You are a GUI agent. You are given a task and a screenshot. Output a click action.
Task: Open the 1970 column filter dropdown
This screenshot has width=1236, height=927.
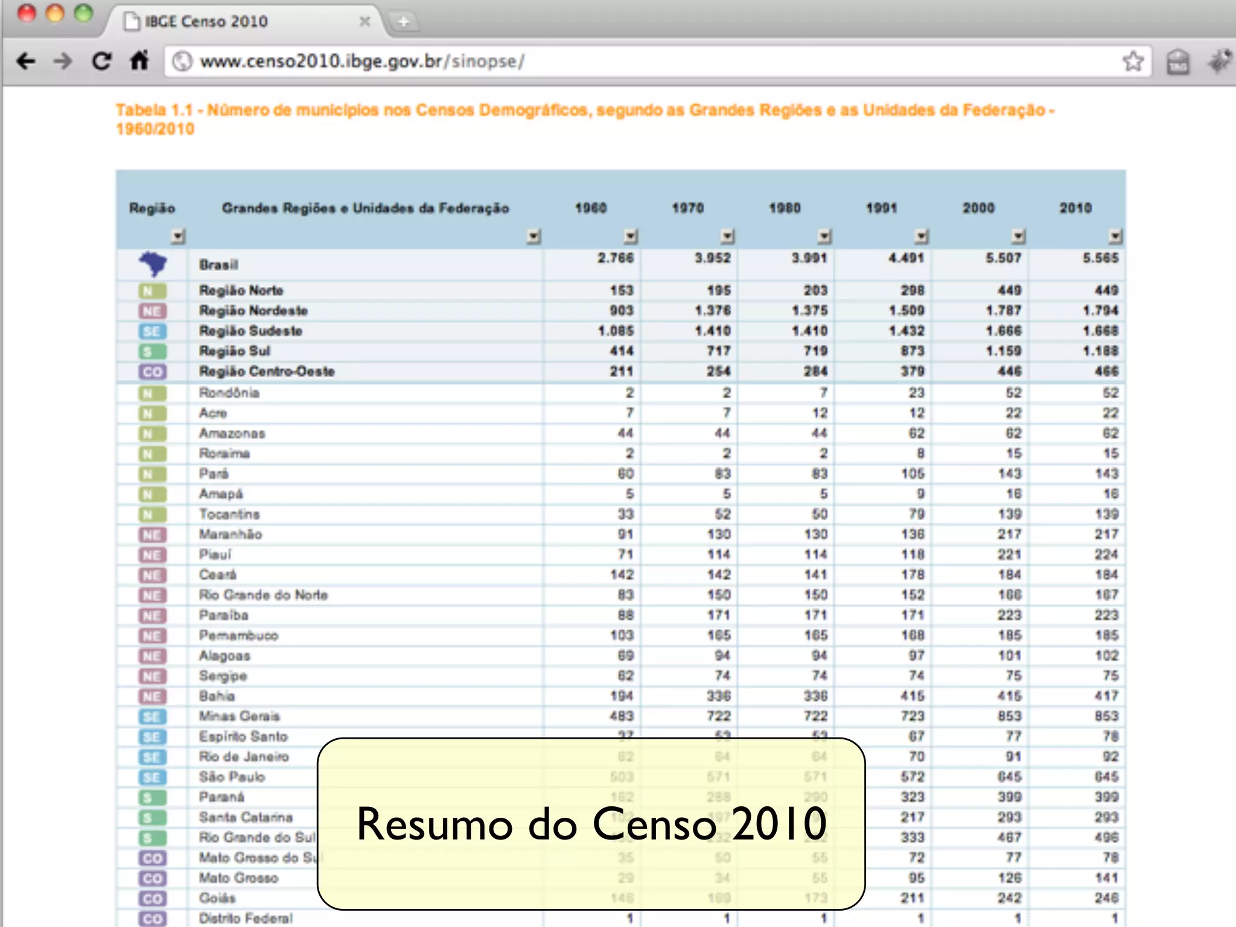[728, 236]
